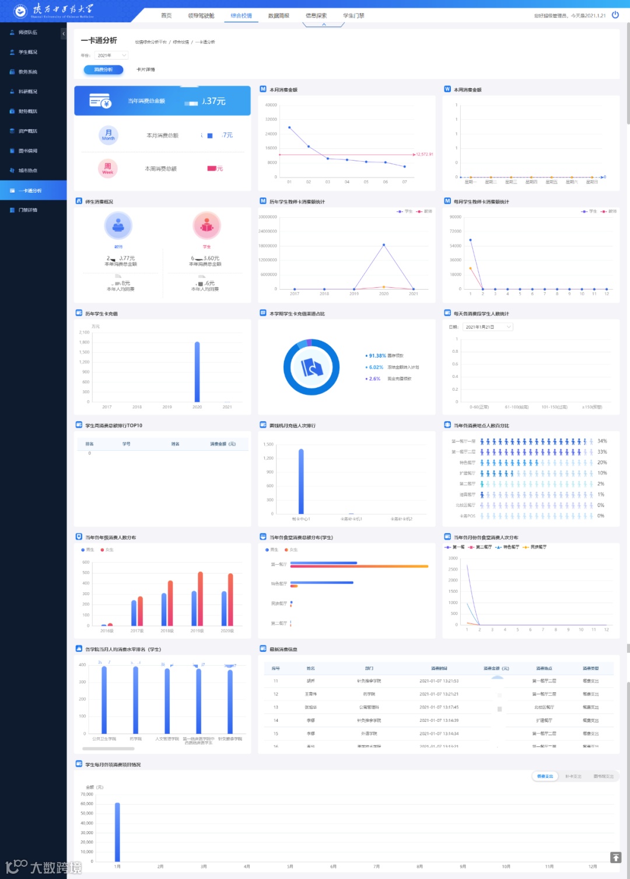Click the power logout icon
Viewport: 630px width, 879px height.
pos(615,15)
